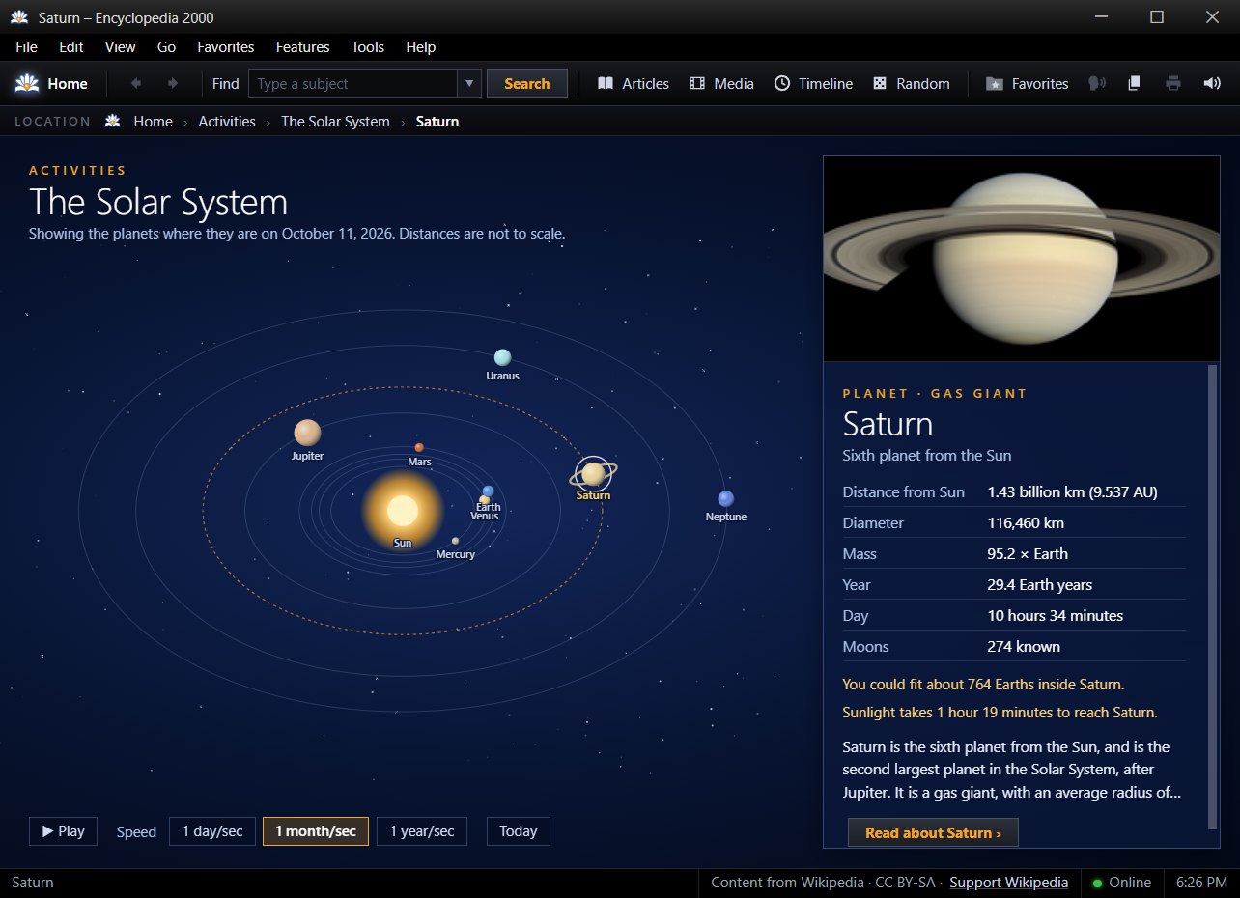Open the Favorites menu
The image size is (1240, 898).
(226, 46)
